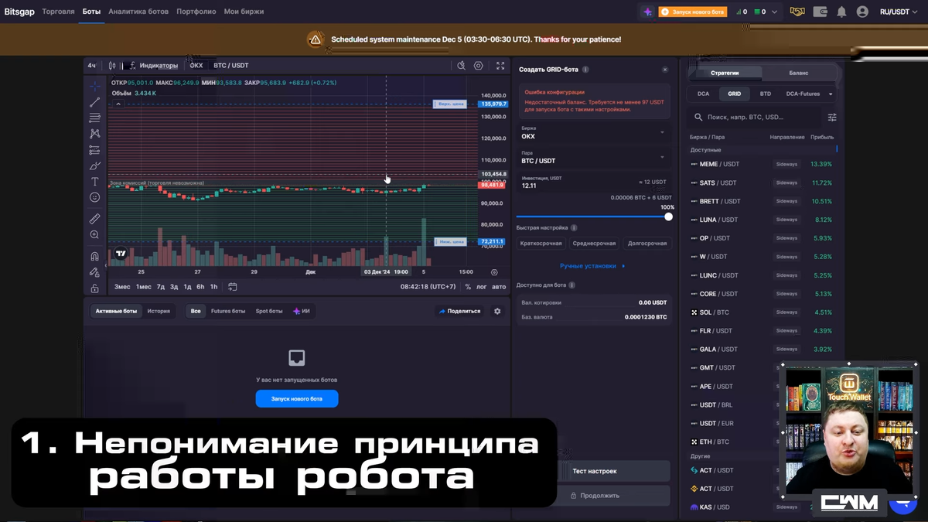
Task: Toggle chart fullscreen mode
Action: point(500,66)
